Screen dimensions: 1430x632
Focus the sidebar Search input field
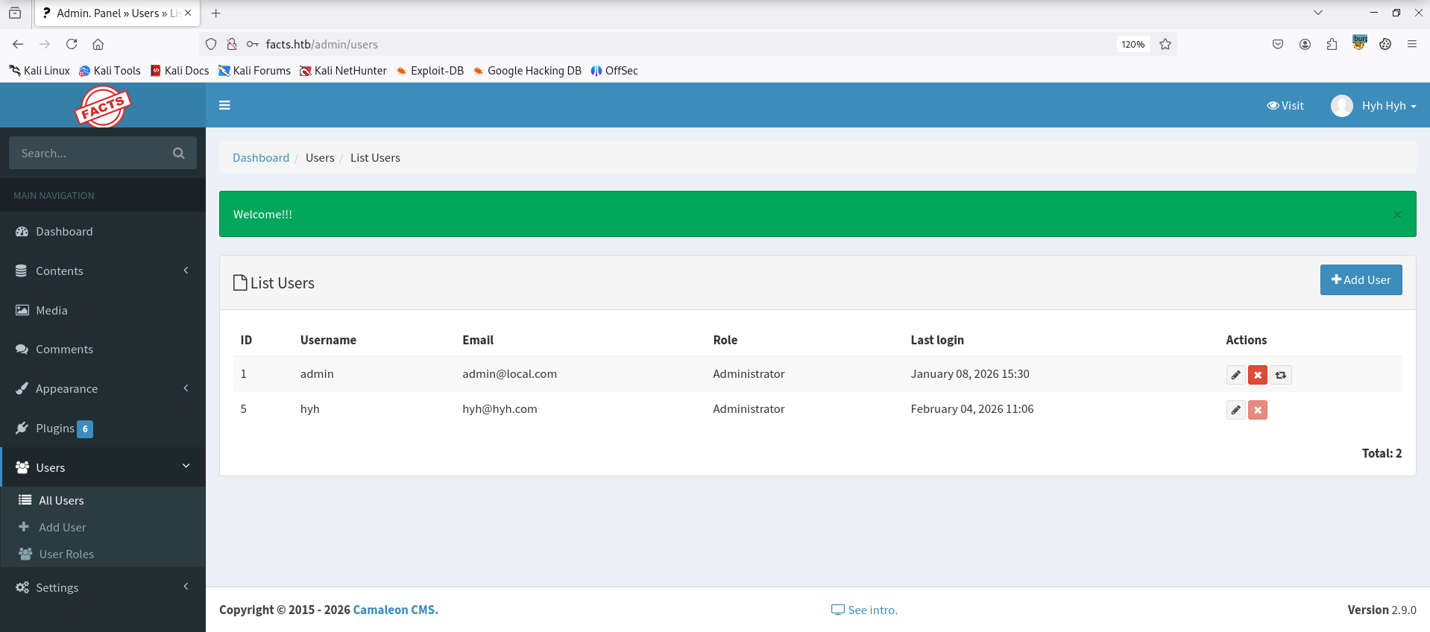click(89, 153)
